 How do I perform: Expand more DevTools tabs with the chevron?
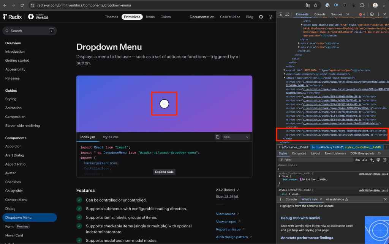[348, 14]
